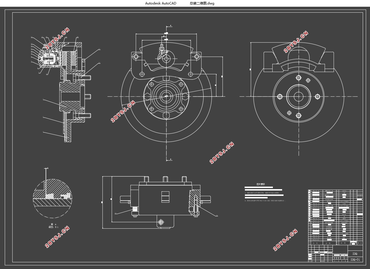The height and width of the screenshot is (269, 370).
Task: Select the section arrow A at bottom
Action: click(x=169, y=159)
